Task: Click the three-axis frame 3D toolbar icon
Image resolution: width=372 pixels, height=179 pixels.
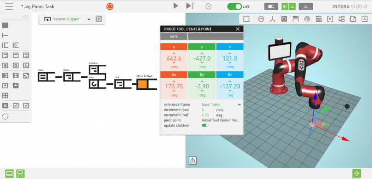Action: [273, 19]
